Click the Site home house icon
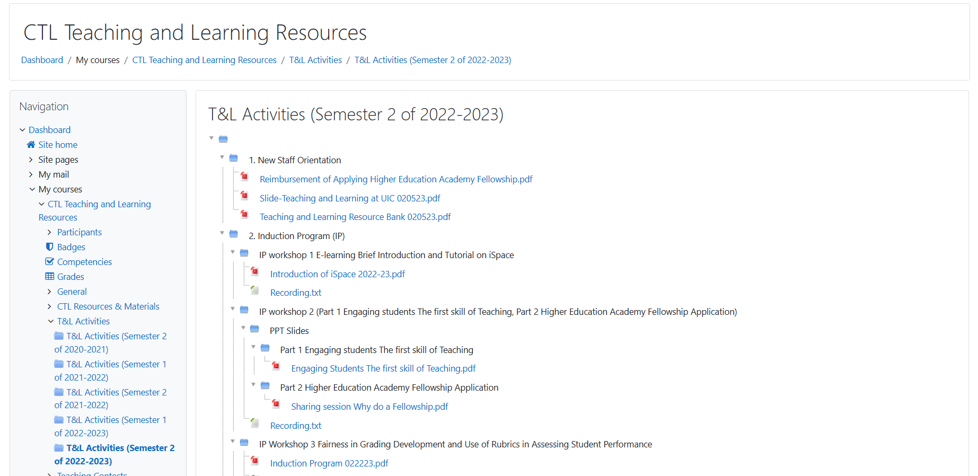The width and height of the screenshot is (978, 476). click(x=31, y=145)
